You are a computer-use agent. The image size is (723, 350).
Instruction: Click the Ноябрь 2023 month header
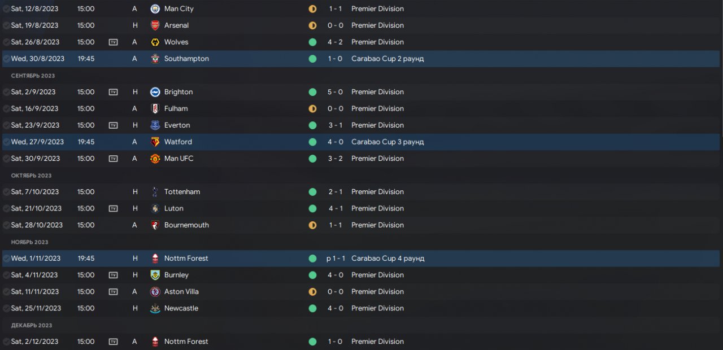pos(29,242)
